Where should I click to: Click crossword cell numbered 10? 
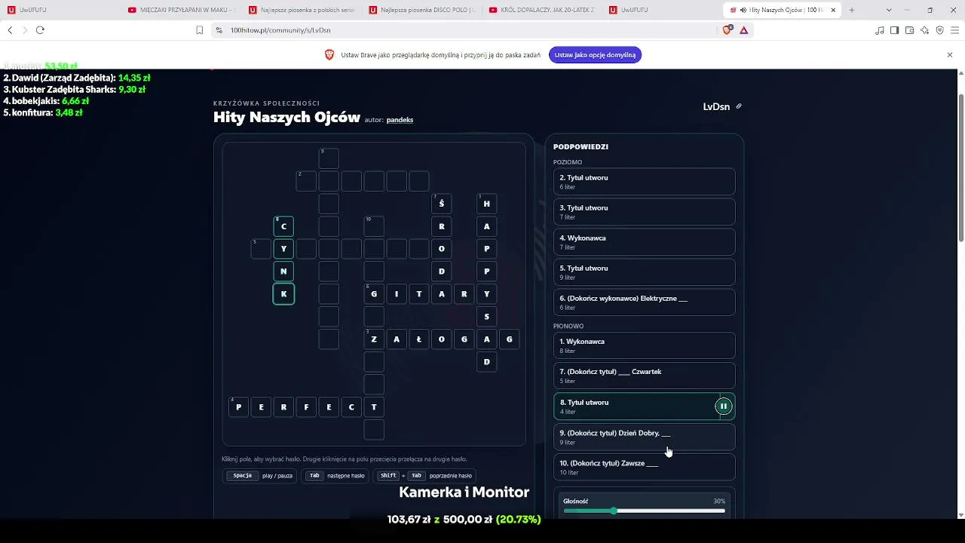tap(374, 226)
